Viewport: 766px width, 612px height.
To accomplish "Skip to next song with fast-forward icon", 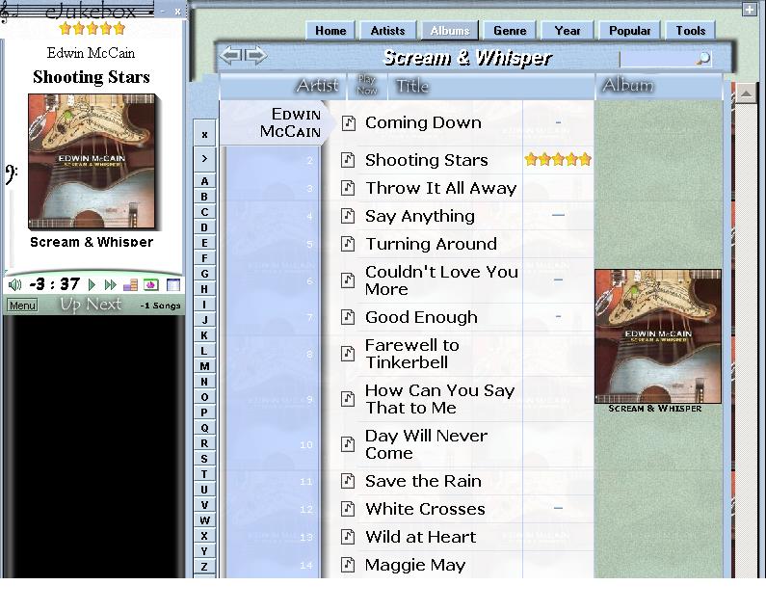I will coord(111,284).
